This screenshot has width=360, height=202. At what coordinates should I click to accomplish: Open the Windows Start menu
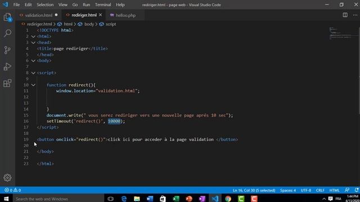(x=6, y=199)
